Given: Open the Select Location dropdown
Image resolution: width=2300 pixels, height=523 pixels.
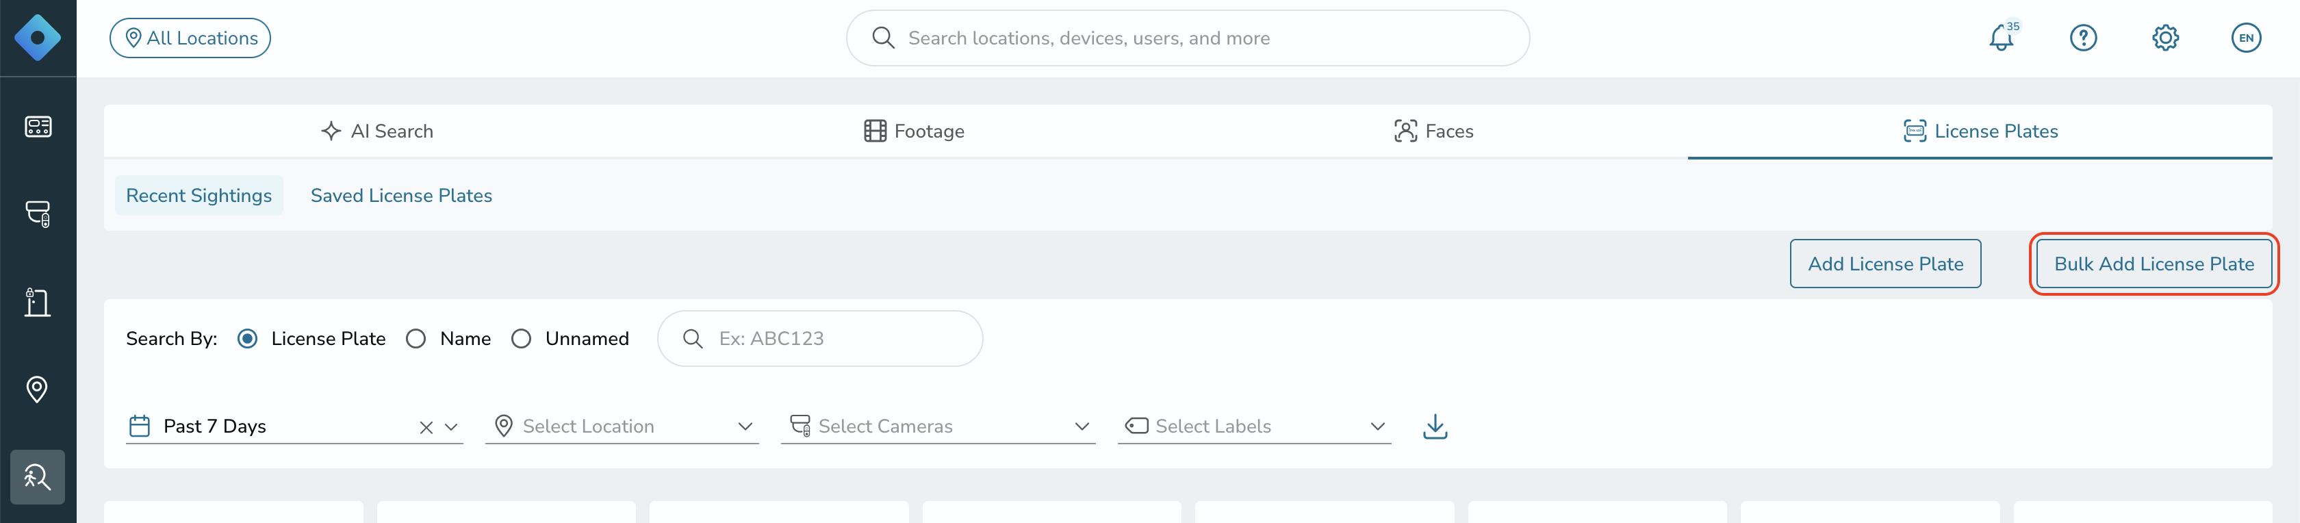Looking at the screenshot, I should point(622,426).
